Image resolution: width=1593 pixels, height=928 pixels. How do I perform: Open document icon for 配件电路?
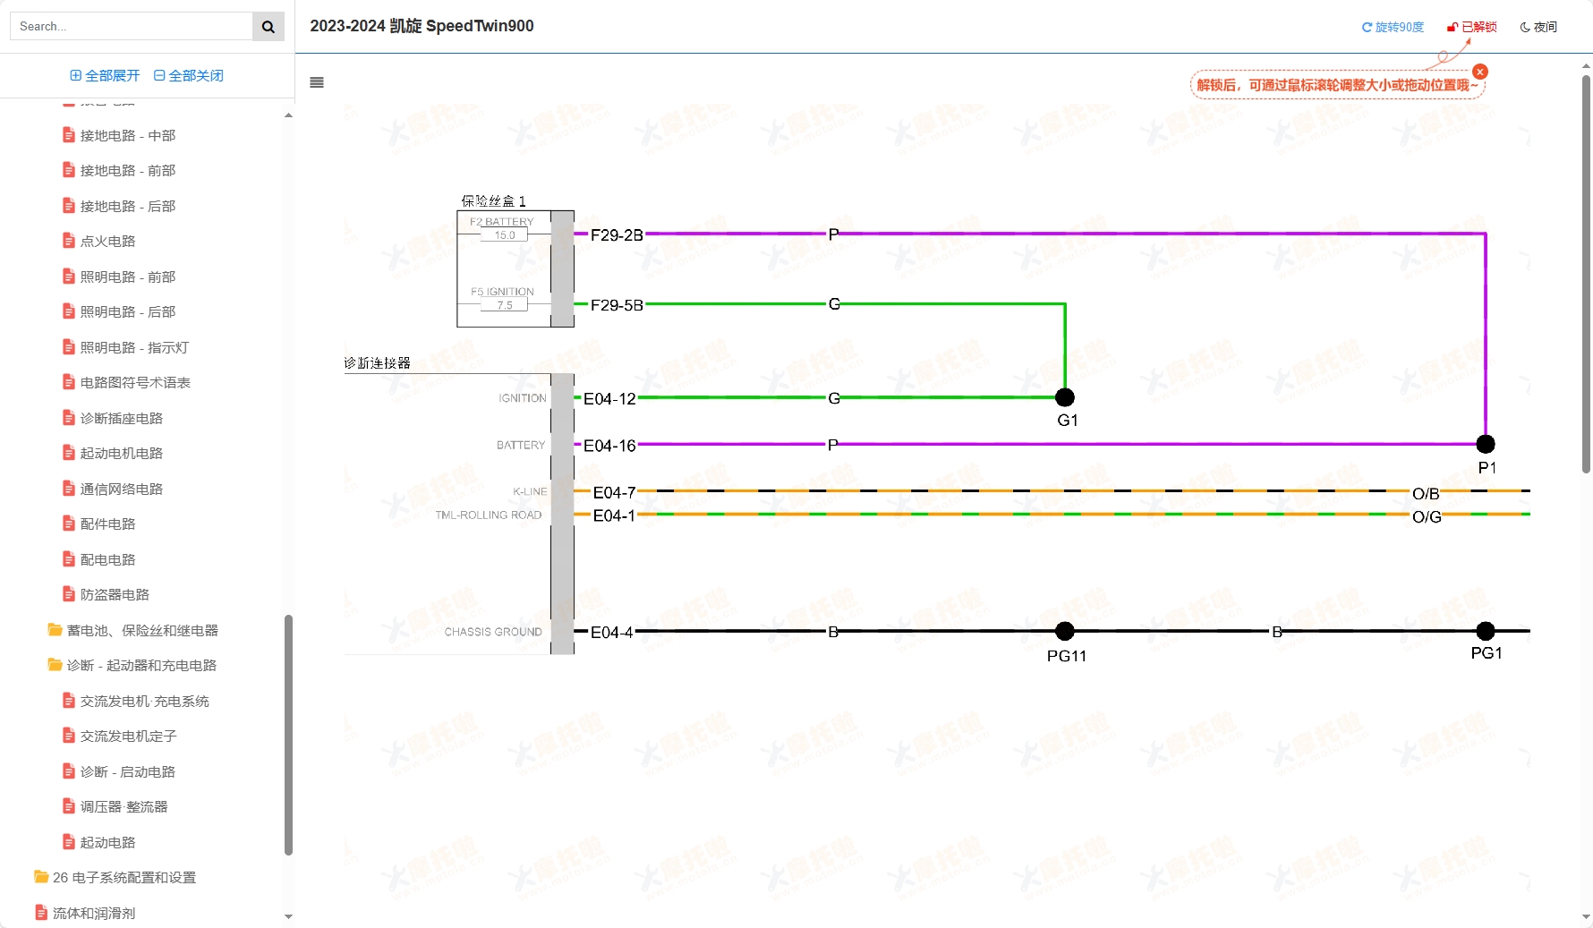[68, 524]
